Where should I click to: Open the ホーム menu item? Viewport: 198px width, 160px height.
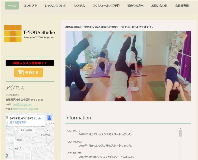click(x=12, y=6)
